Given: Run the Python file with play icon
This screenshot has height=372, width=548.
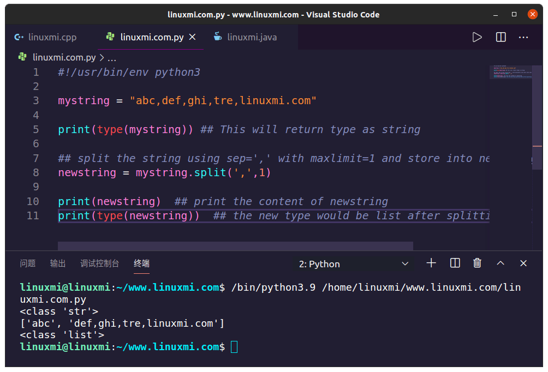Looking at the screenshot, I should [x=477, y=37].
